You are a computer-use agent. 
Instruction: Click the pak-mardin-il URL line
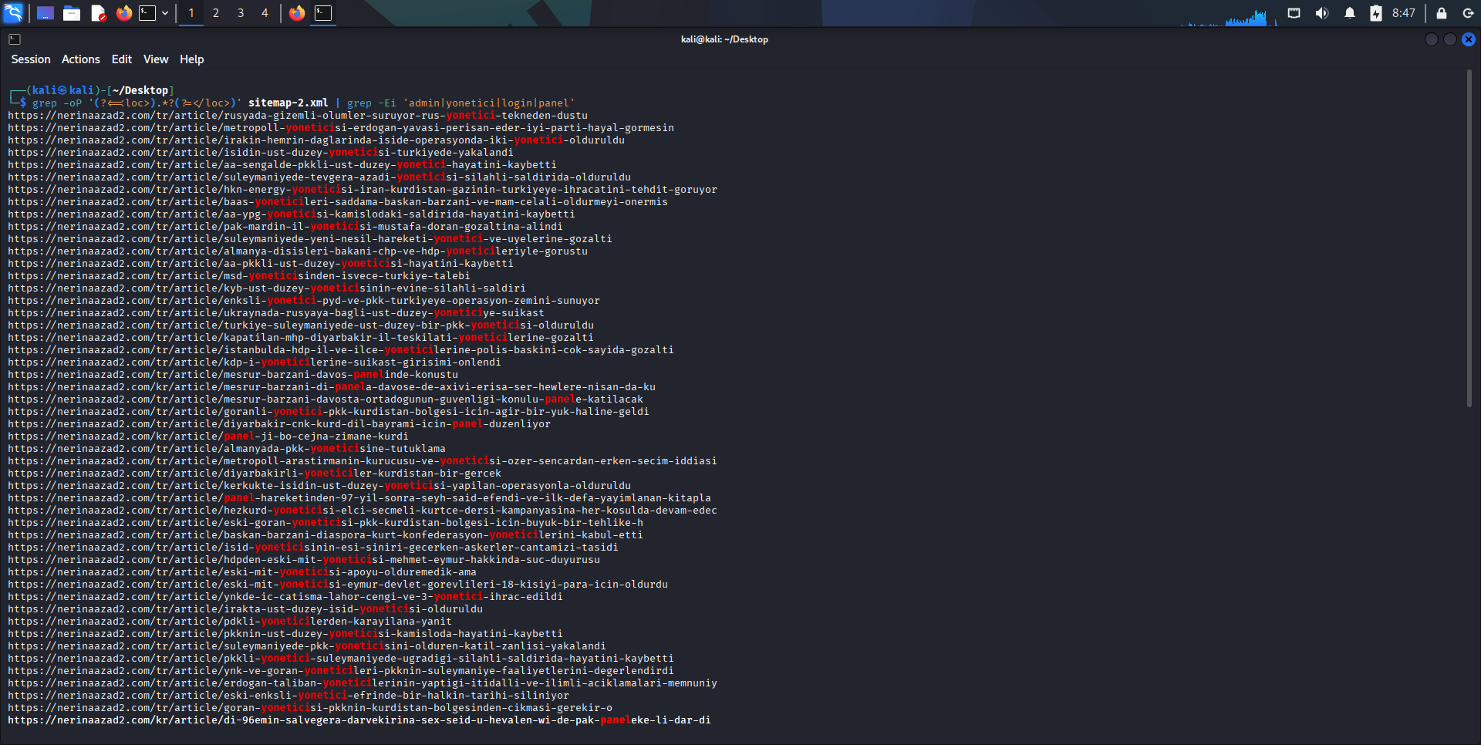point(285,226)
